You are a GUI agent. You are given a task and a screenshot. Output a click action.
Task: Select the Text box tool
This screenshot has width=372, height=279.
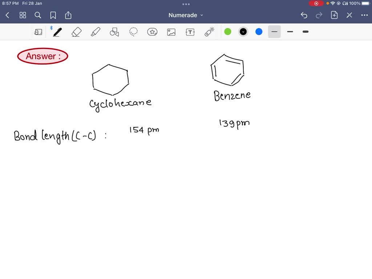pyautogui.click(x=190, y=32)
